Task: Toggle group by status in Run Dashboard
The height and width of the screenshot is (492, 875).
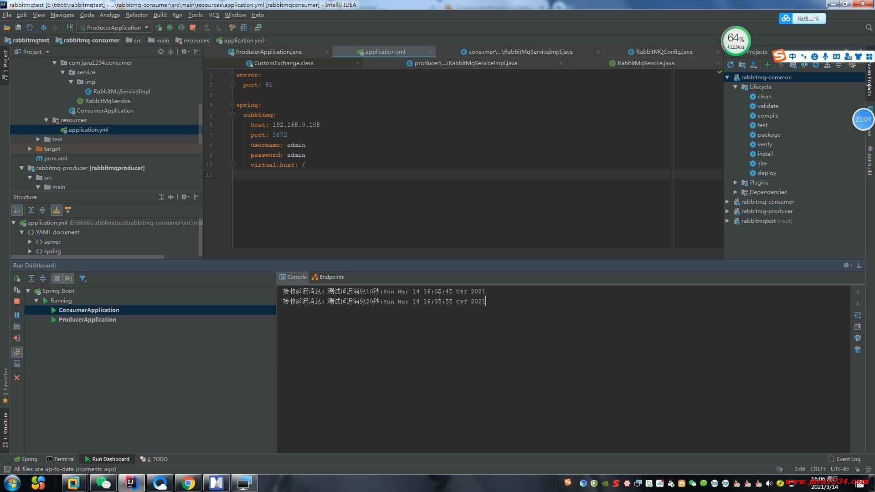Action: point(68,278)
